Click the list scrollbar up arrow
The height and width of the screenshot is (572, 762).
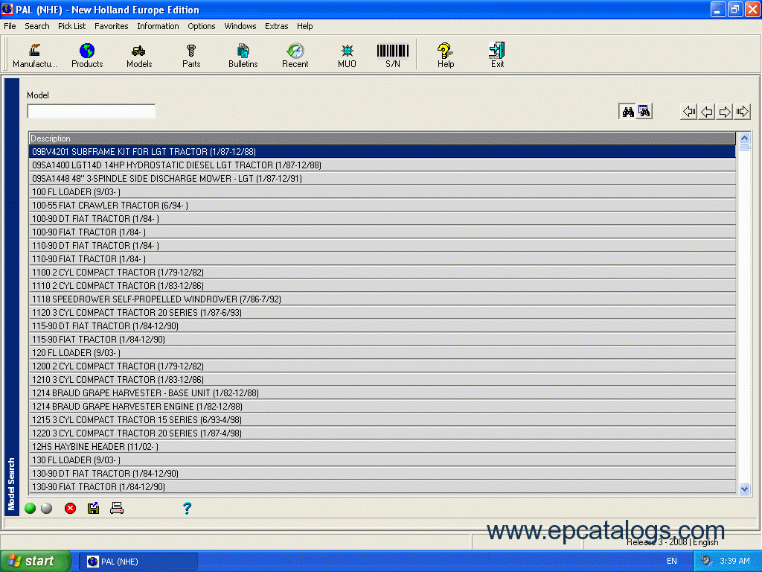click(x=744, y=139)
